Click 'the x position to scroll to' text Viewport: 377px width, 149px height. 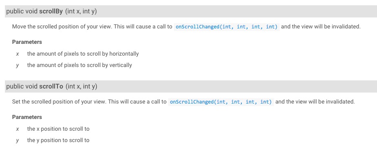click(x=58, y=129)
